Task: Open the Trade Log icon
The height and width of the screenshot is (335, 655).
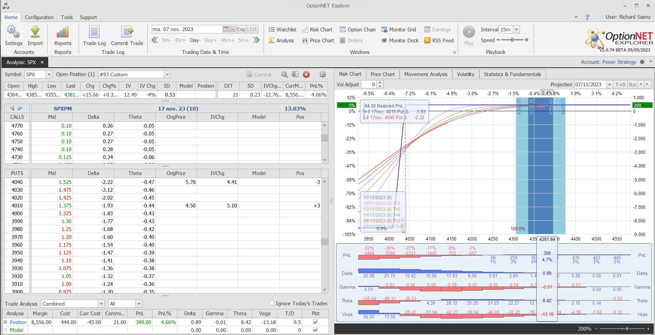Action: point(94,32)
